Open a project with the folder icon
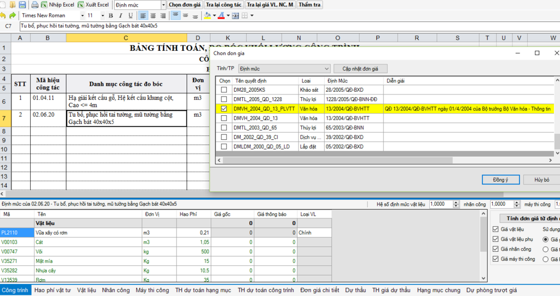560x296 pixels. tap(13, 4)
